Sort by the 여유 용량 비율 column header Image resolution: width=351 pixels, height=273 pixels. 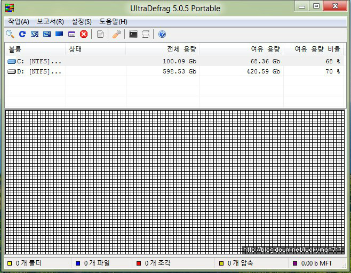tap(314, 49)
